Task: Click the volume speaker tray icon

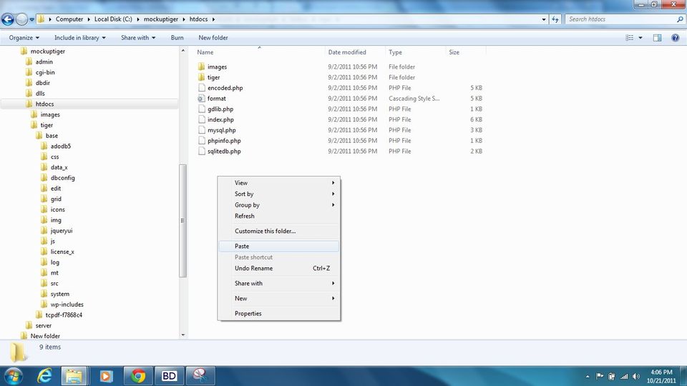Action: pos(636,377)
